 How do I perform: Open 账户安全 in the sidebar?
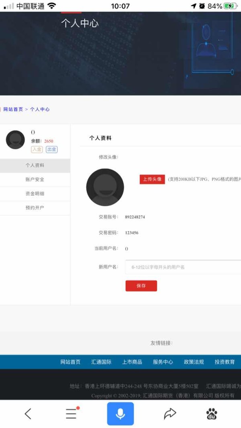pos(35,180)
